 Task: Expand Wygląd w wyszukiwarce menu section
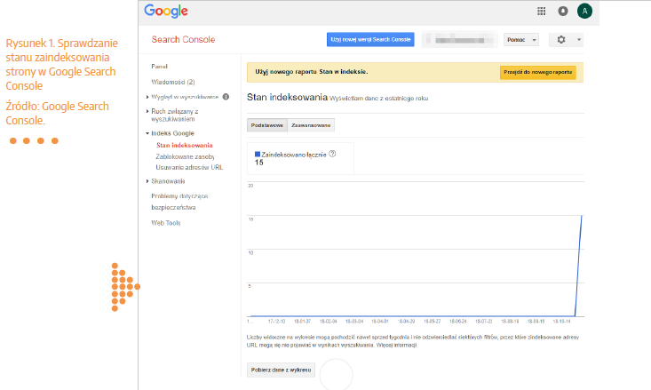click(147, 97)
